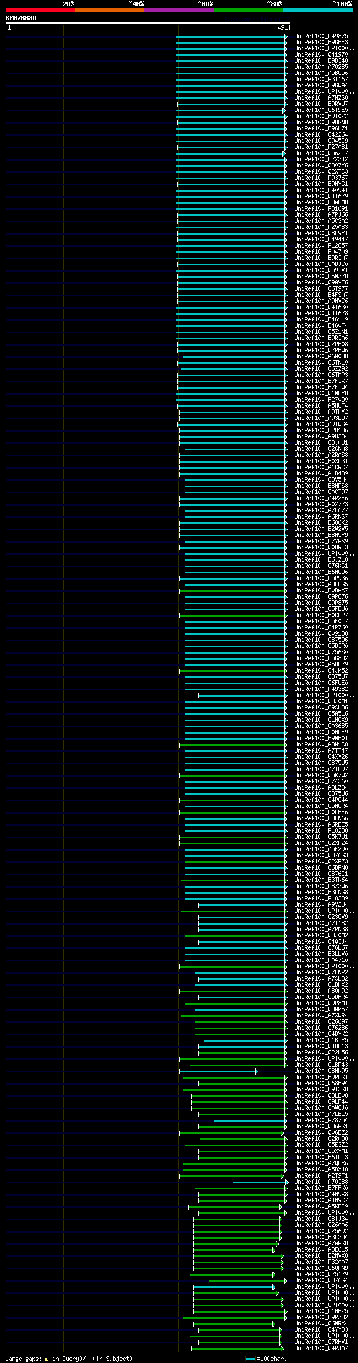Select hit label UniRef100_C5E3Z2
358x1363 pixels.
click(321, 1145)
